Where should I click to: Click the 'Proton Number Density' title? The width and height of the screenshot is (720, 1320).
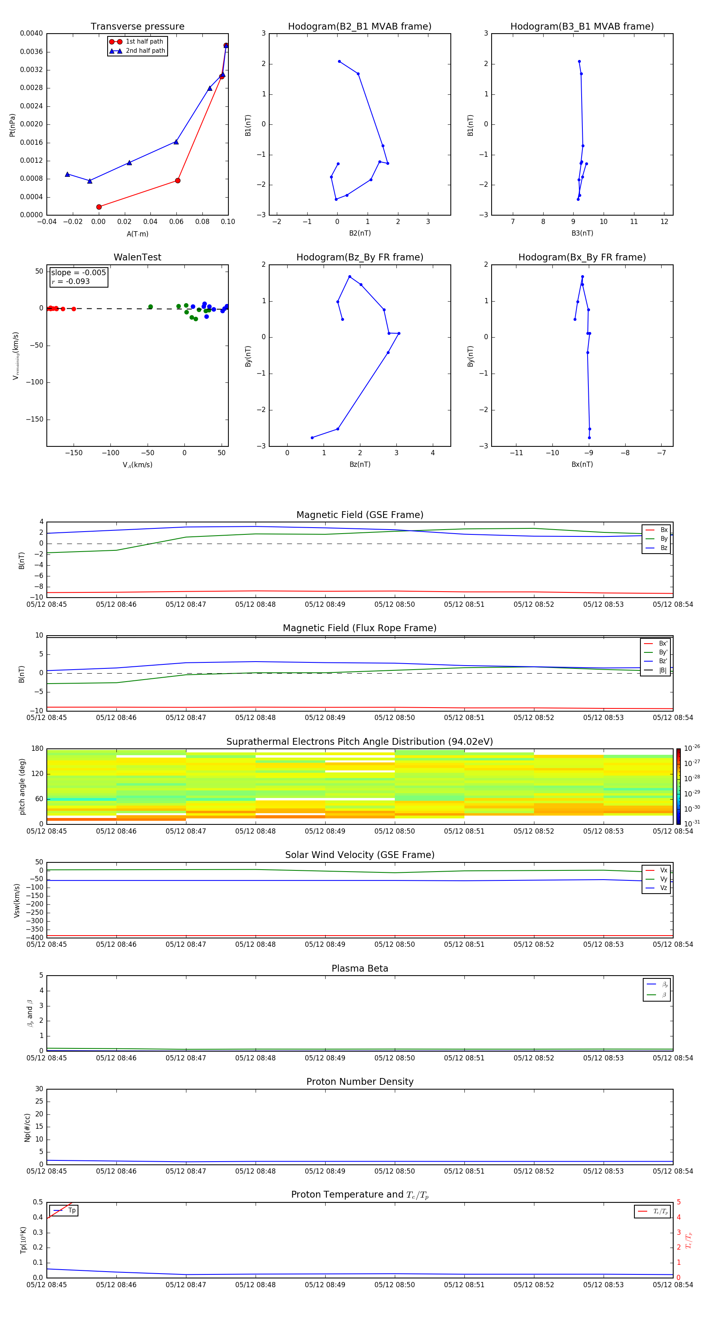pyautogui.click(x=360, y=1082)
